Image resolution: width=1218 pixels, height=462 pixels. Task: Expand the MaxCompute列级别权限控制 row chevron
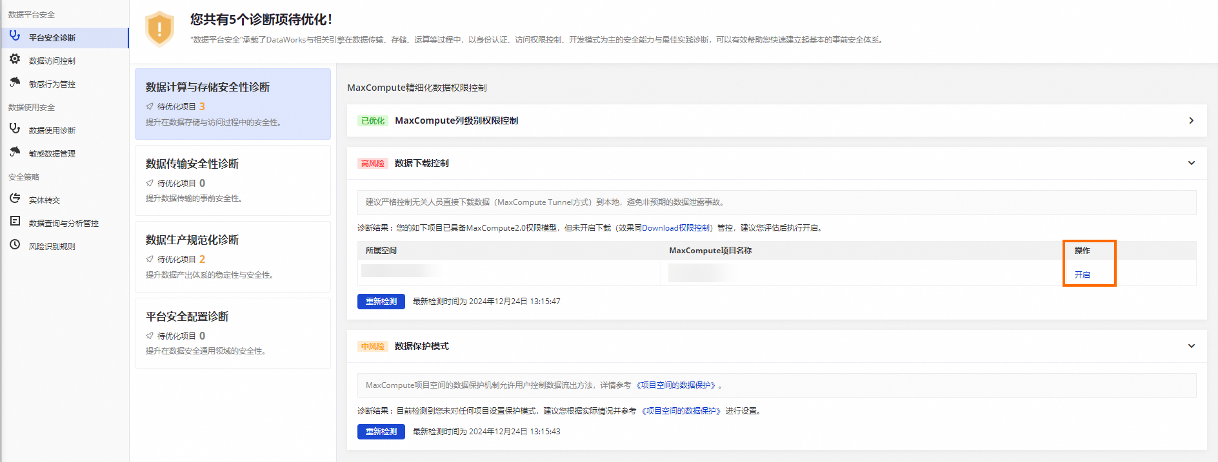click(1191, 120)
